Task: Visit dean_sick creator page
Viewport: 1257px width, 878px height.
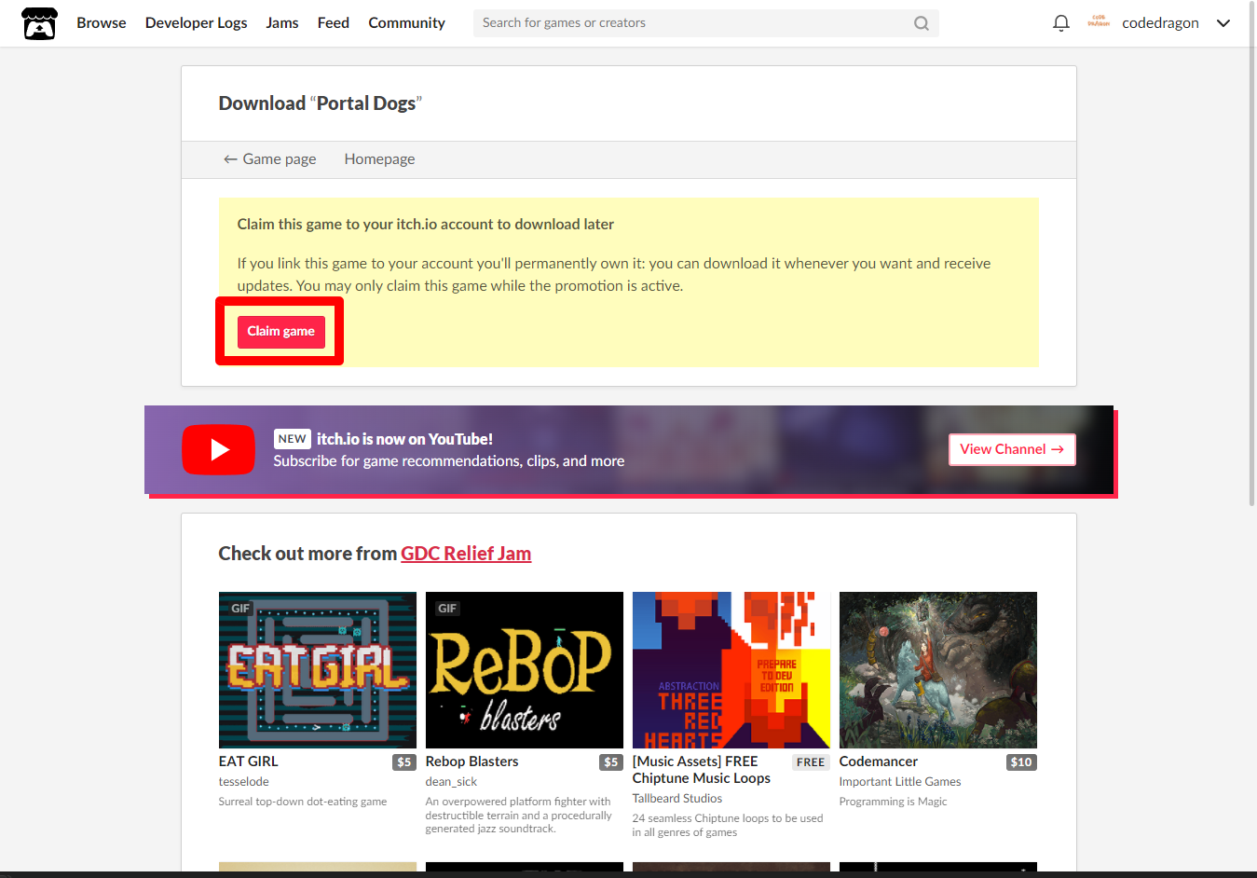Action: [x=451, y=782]
